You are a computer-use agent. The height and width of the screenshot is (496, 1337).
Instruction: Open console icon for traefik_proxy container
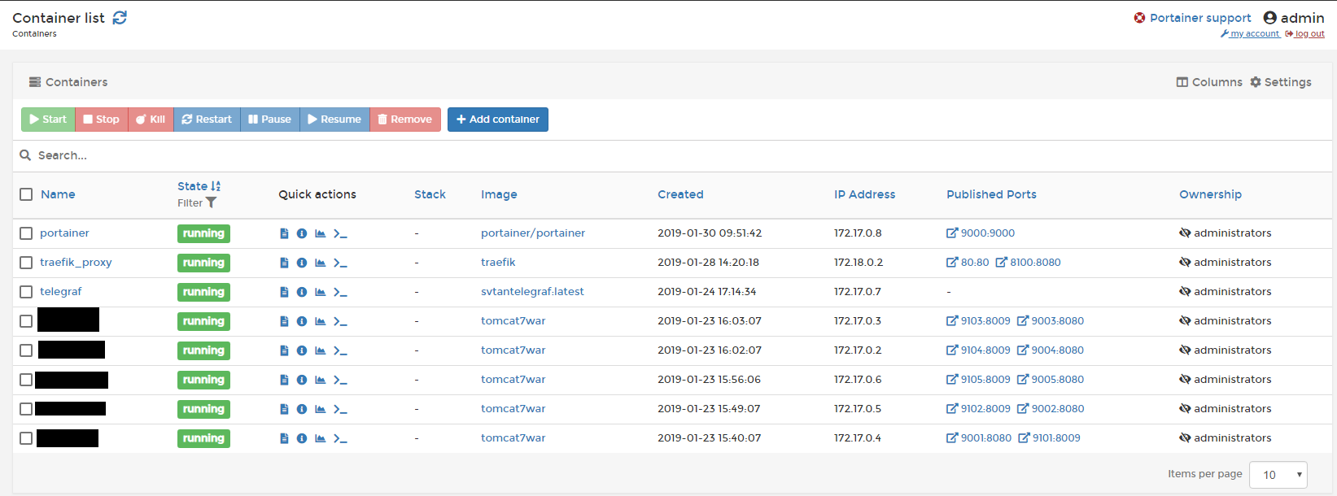340,263
